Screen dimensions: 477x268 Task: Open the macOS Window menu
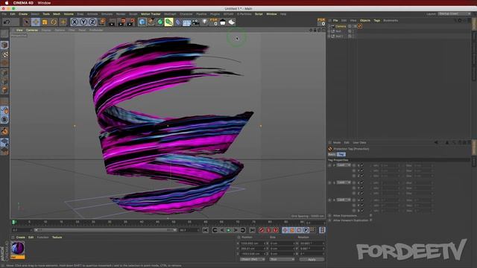coord(44,3)
